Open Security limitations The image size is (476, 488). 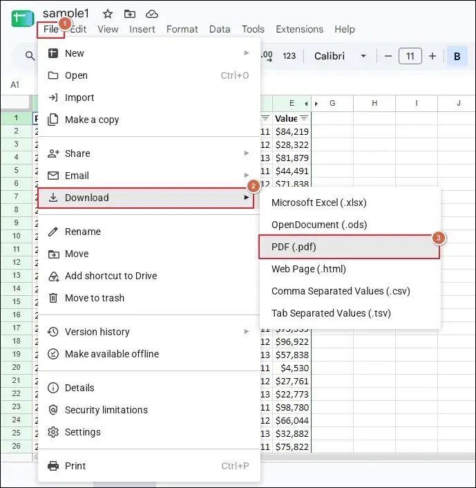(149, 410)
